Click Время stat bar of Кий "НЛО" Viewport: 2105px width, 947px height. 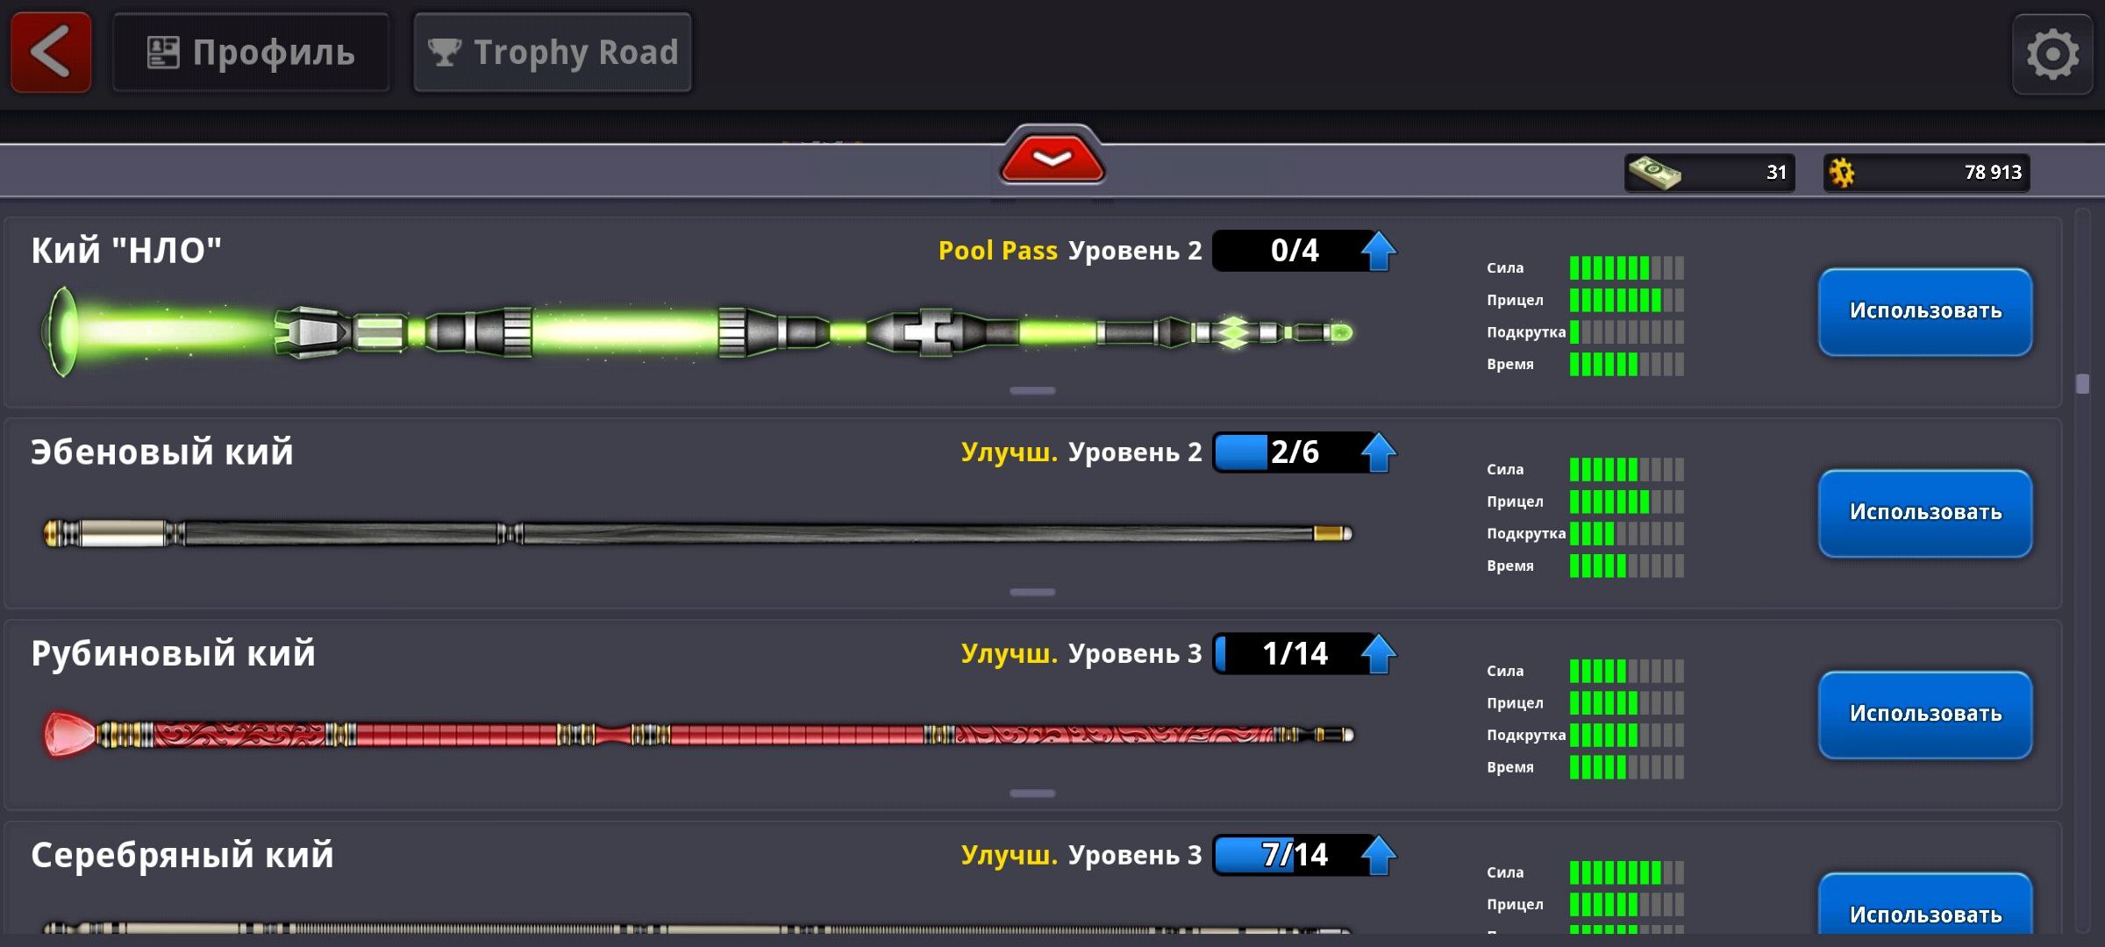[x=1626, y=364]
